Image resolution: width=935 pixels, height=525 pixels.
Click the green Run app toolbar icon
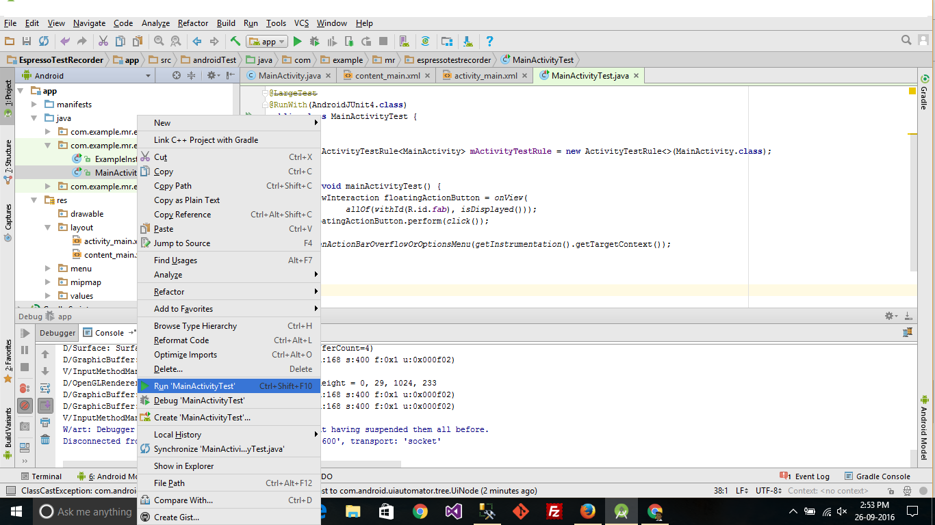click(297, 42)
